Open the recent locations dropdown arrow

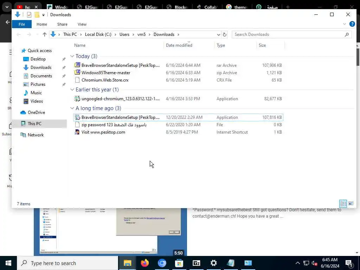(x=37, y=34)
